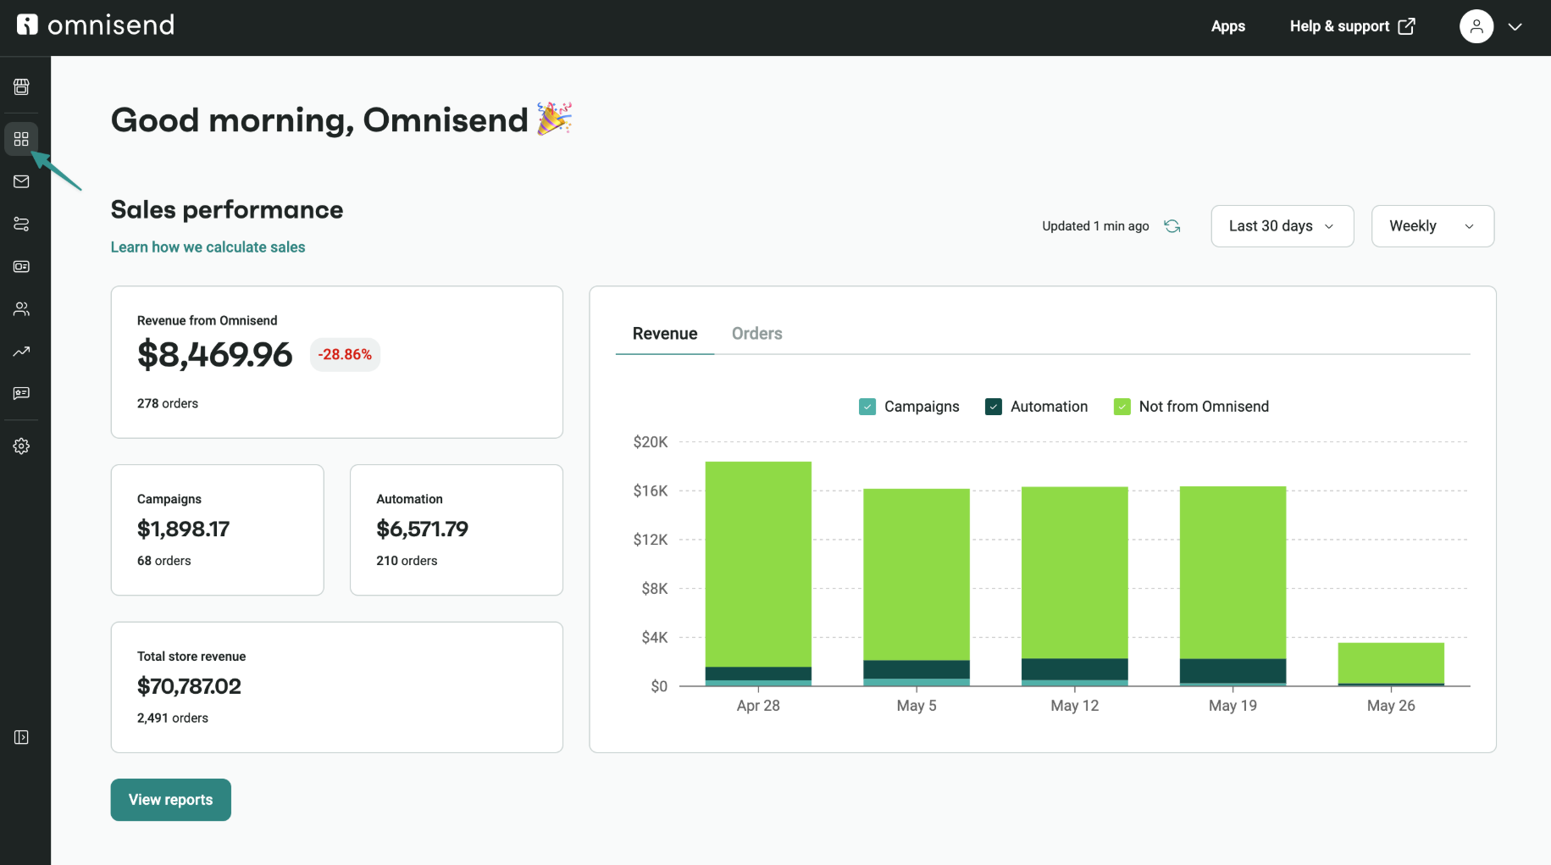
Task: Open Reports via the trending arrow icon
Action: [x=21, y=351]
